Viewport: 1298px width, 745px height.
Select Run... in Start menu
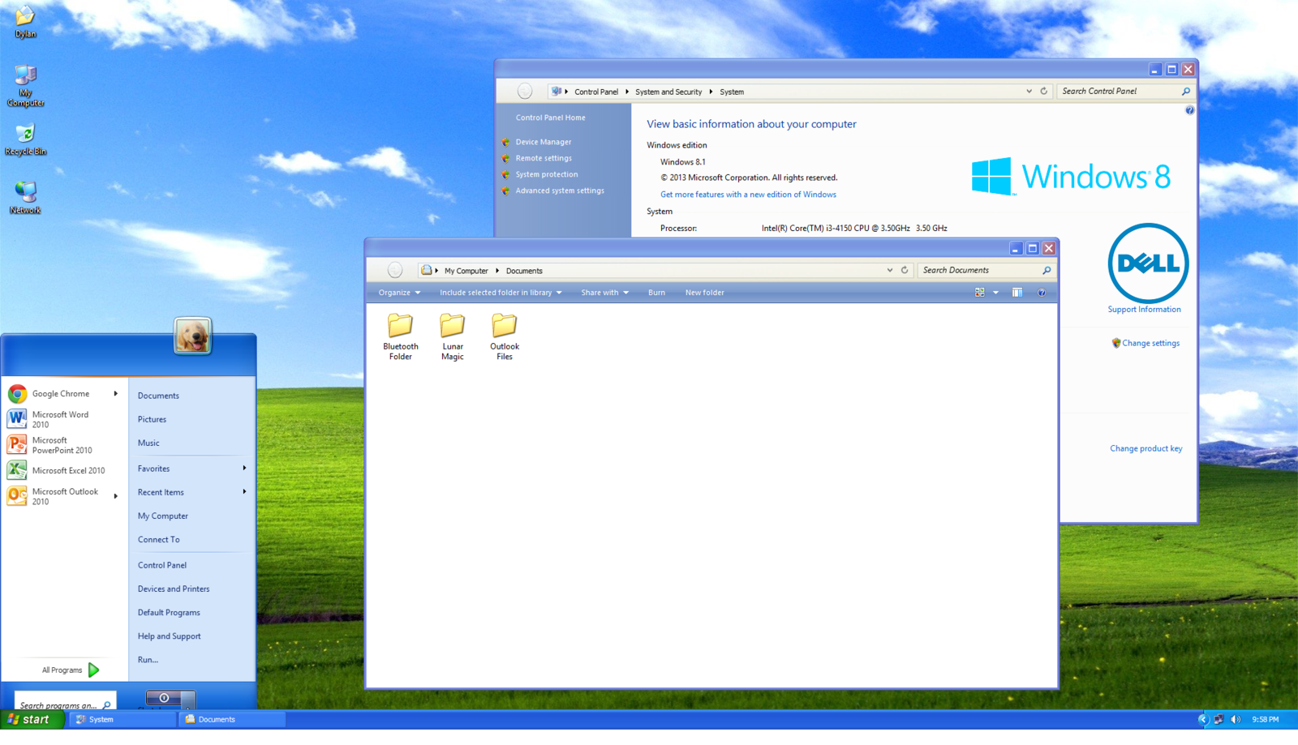148,660
